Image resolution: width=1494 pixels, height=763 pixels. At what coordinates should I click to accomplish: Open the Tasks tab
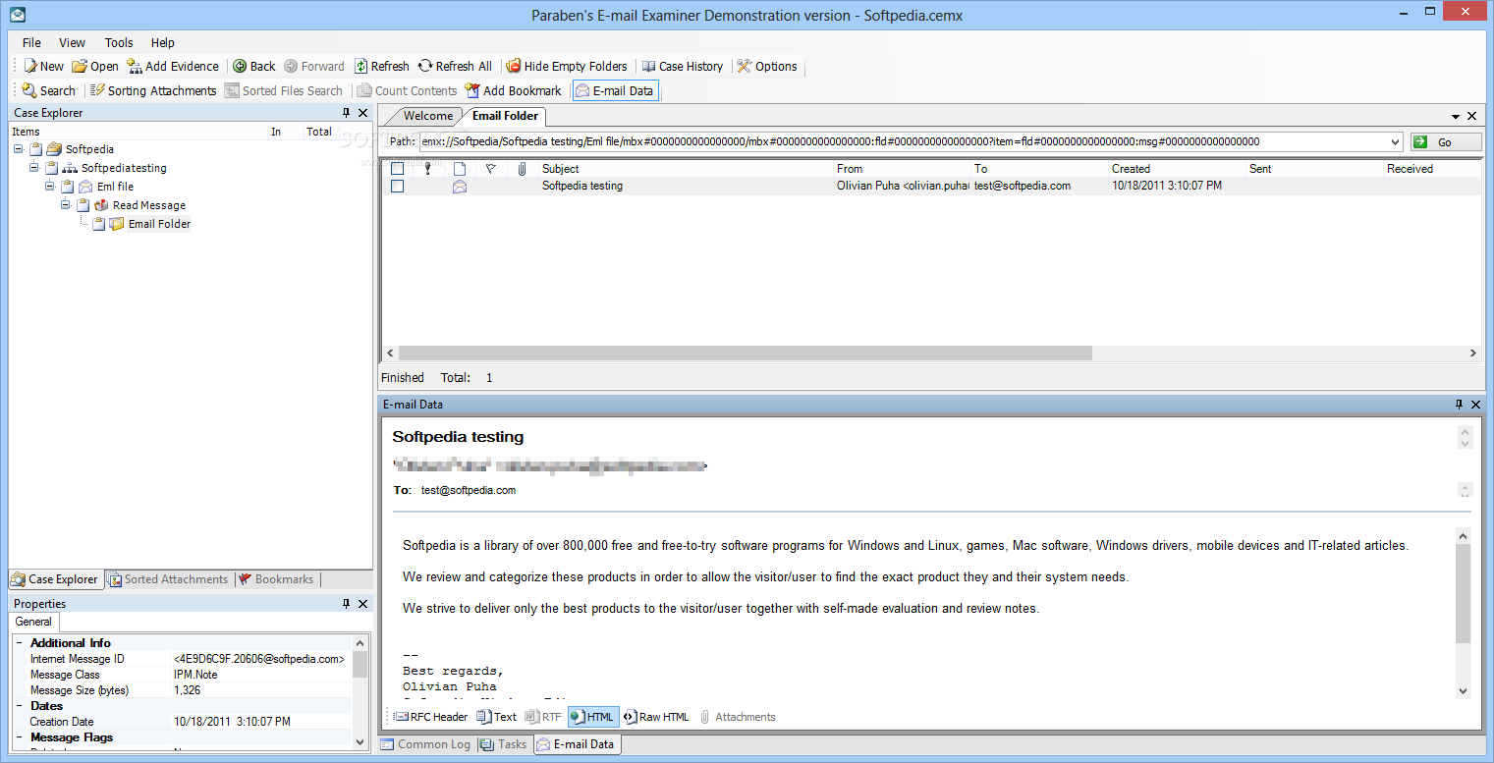pos(504,744)
